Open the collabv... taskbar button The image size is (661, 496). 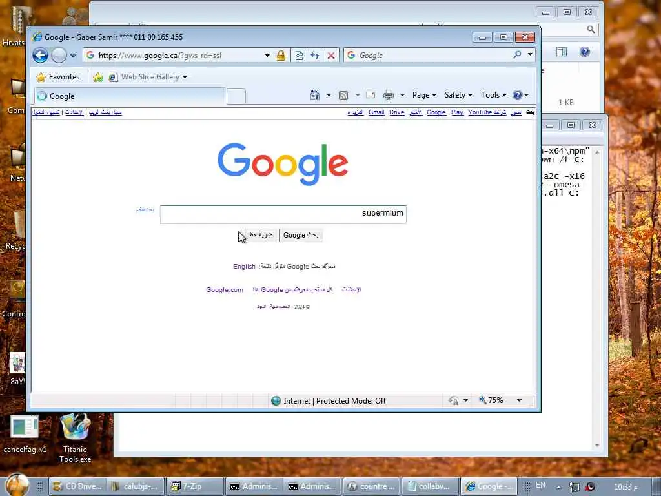click(429, 486)
